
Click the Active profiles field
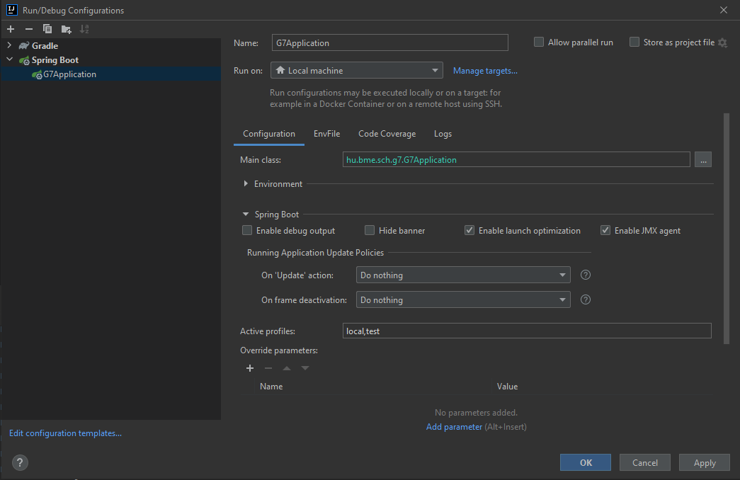click(527, 331)
